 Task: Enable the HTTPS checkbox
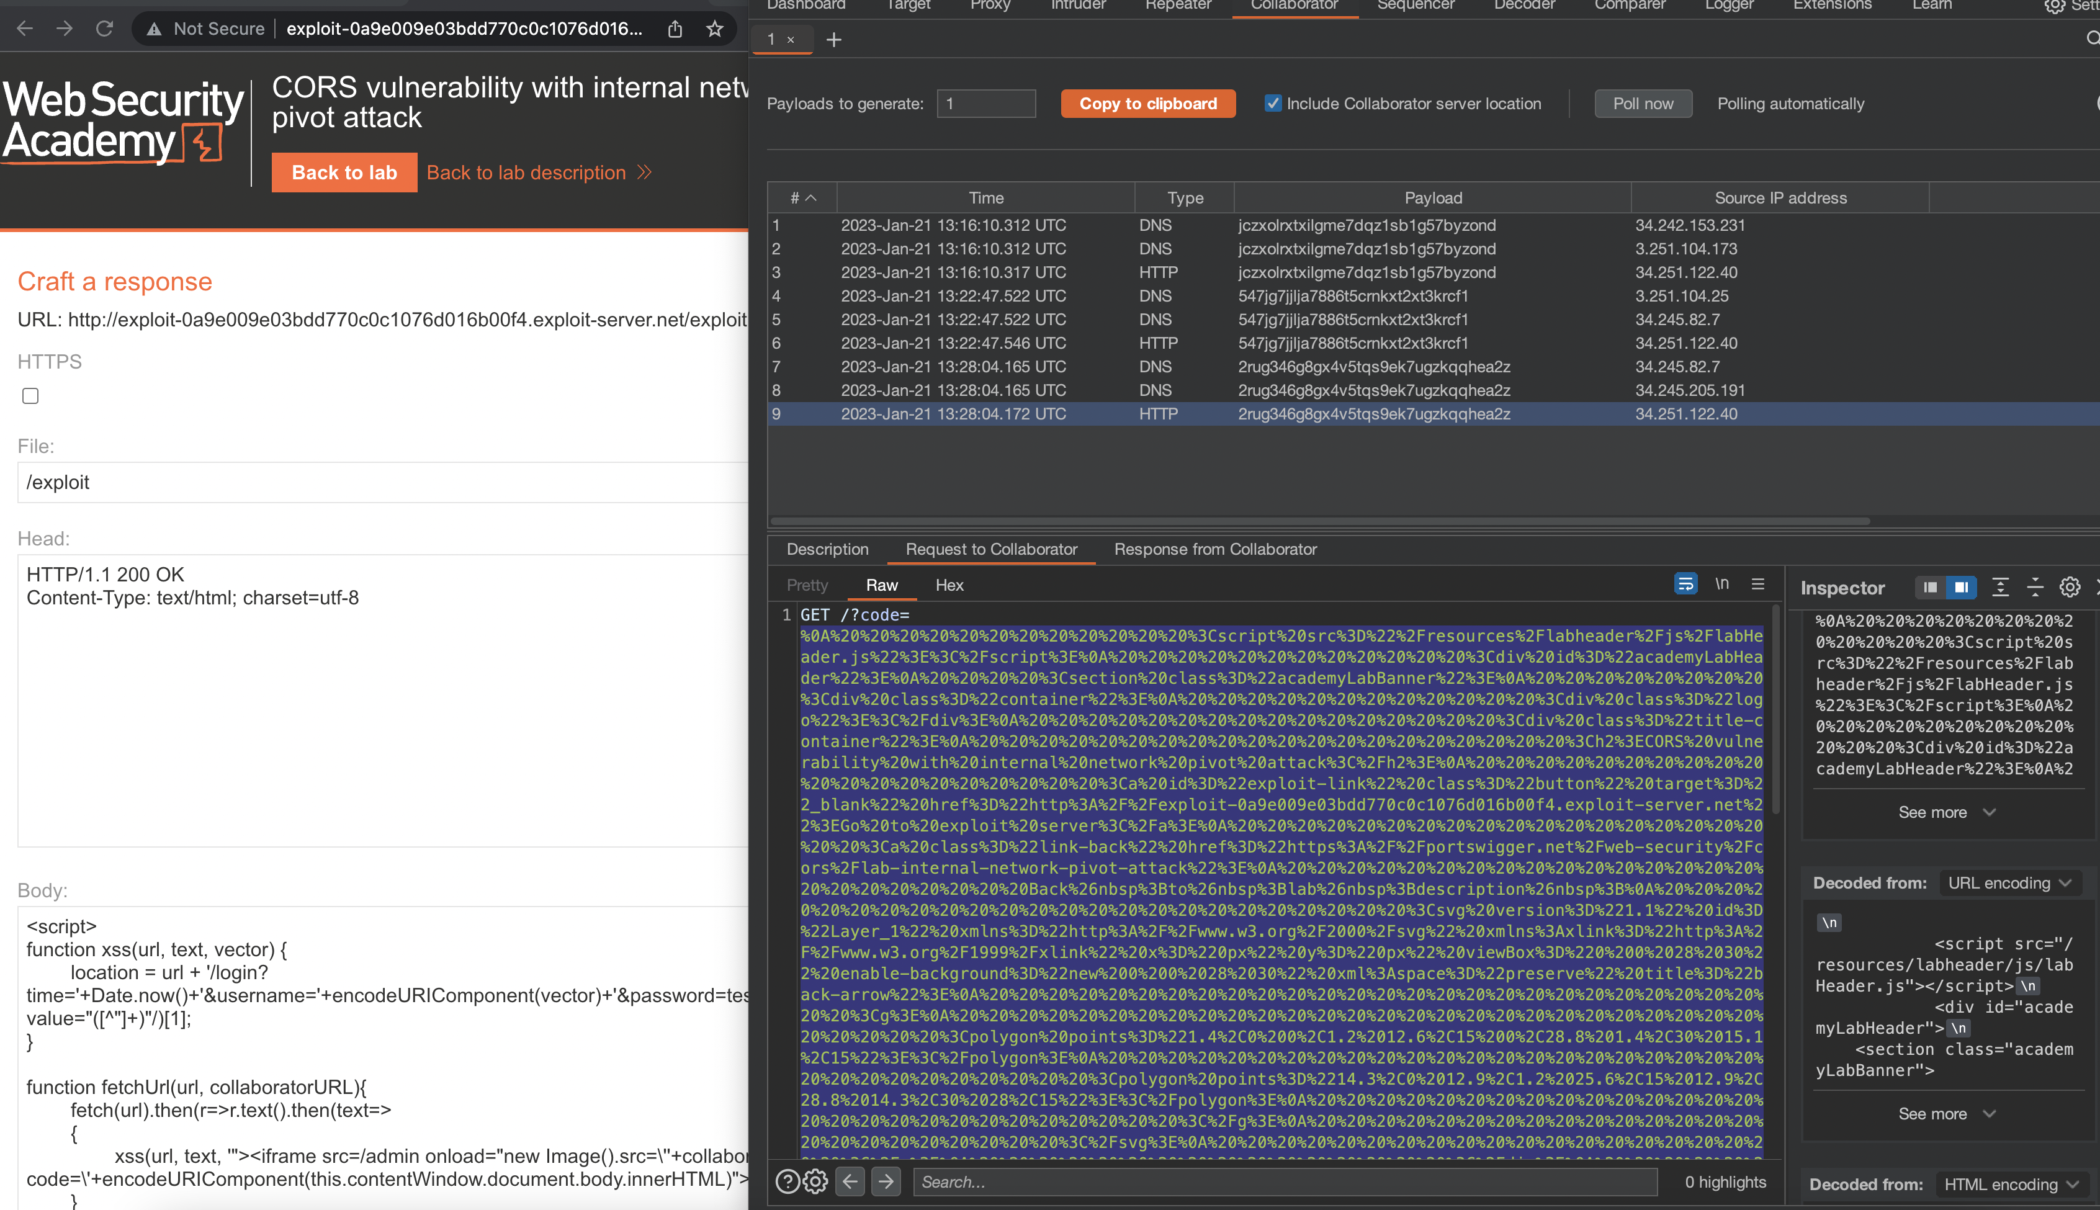coord(31,397)
